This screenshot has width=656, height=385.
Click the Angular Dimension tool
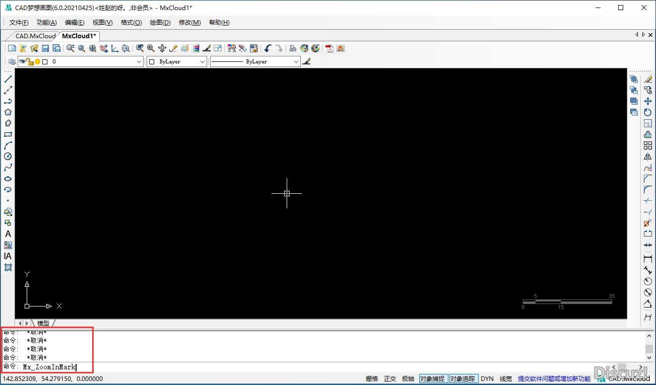(648, 303)
